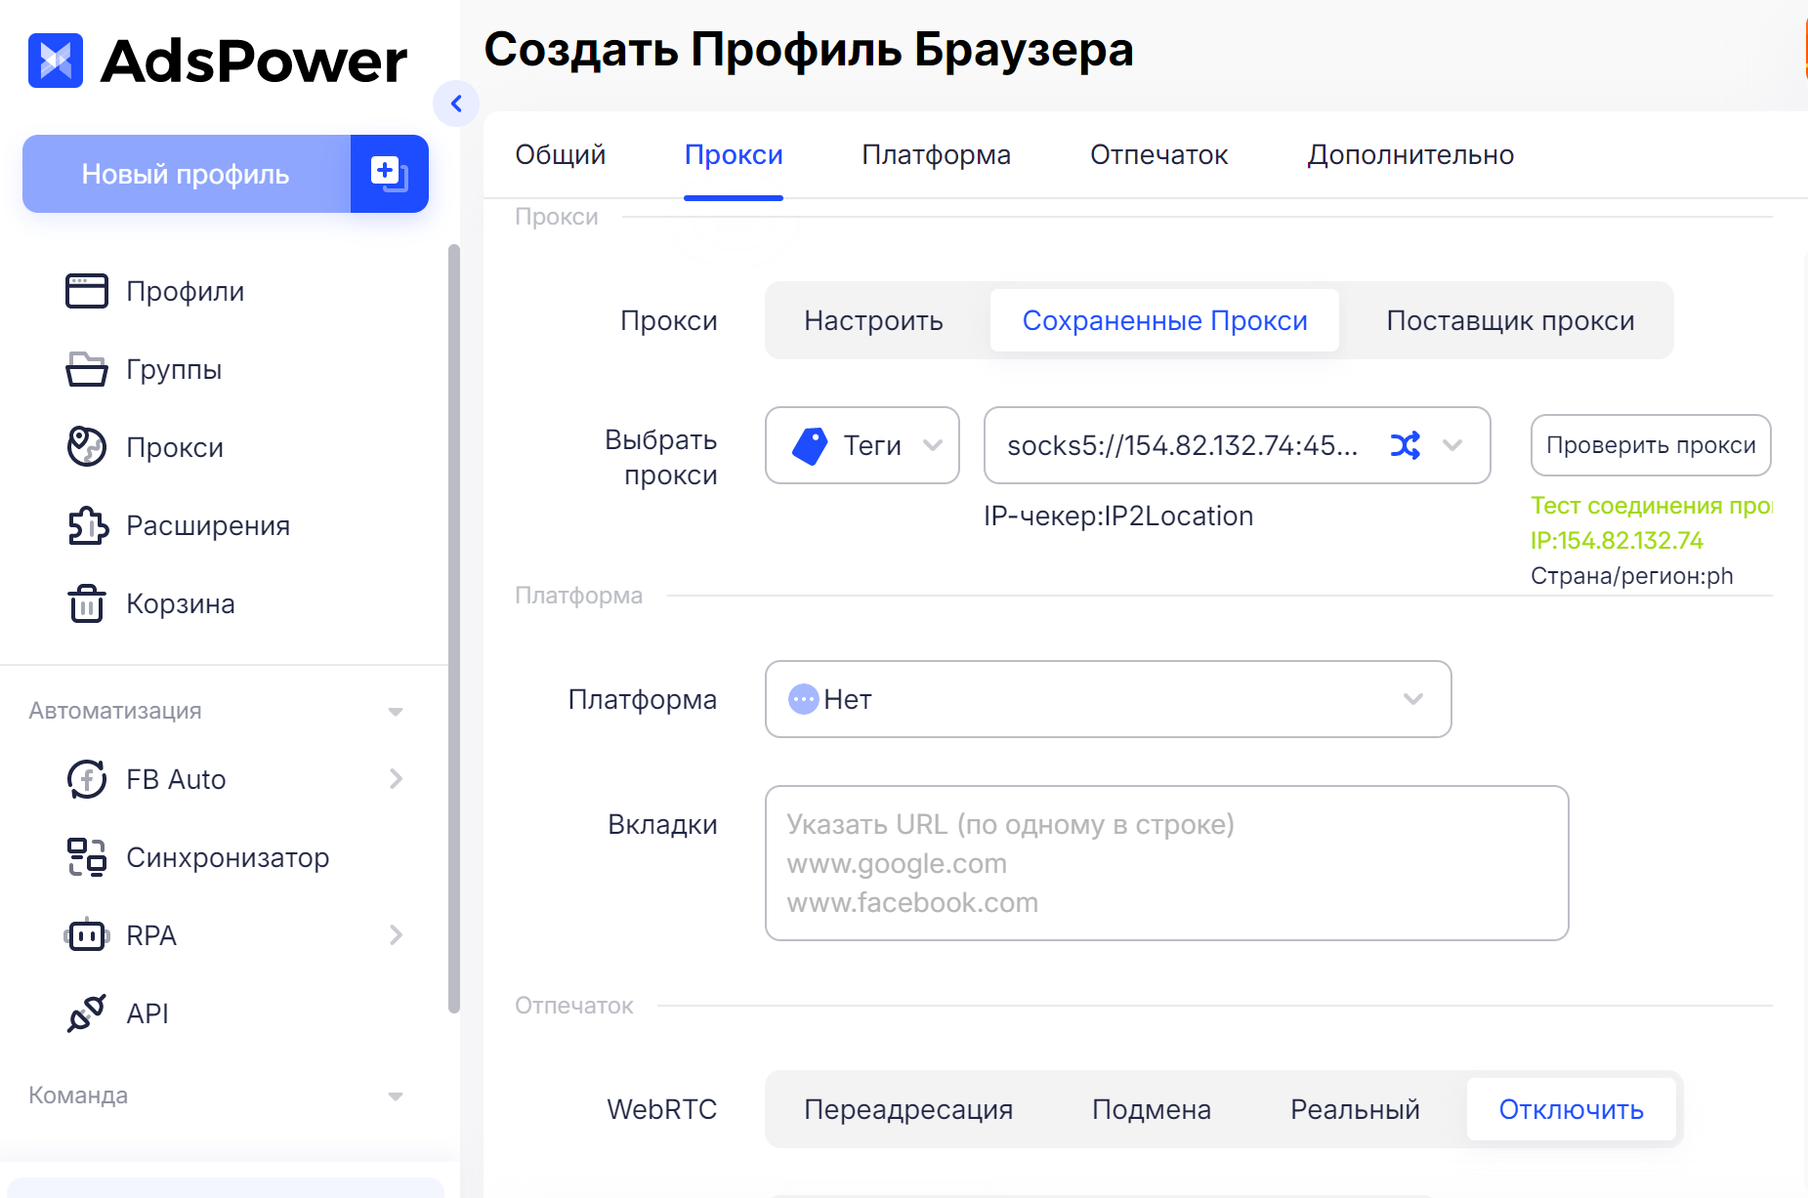Expand the RPA submenu chevron
This screenshot has height=1198, width=1808.
tap(396, 935)
